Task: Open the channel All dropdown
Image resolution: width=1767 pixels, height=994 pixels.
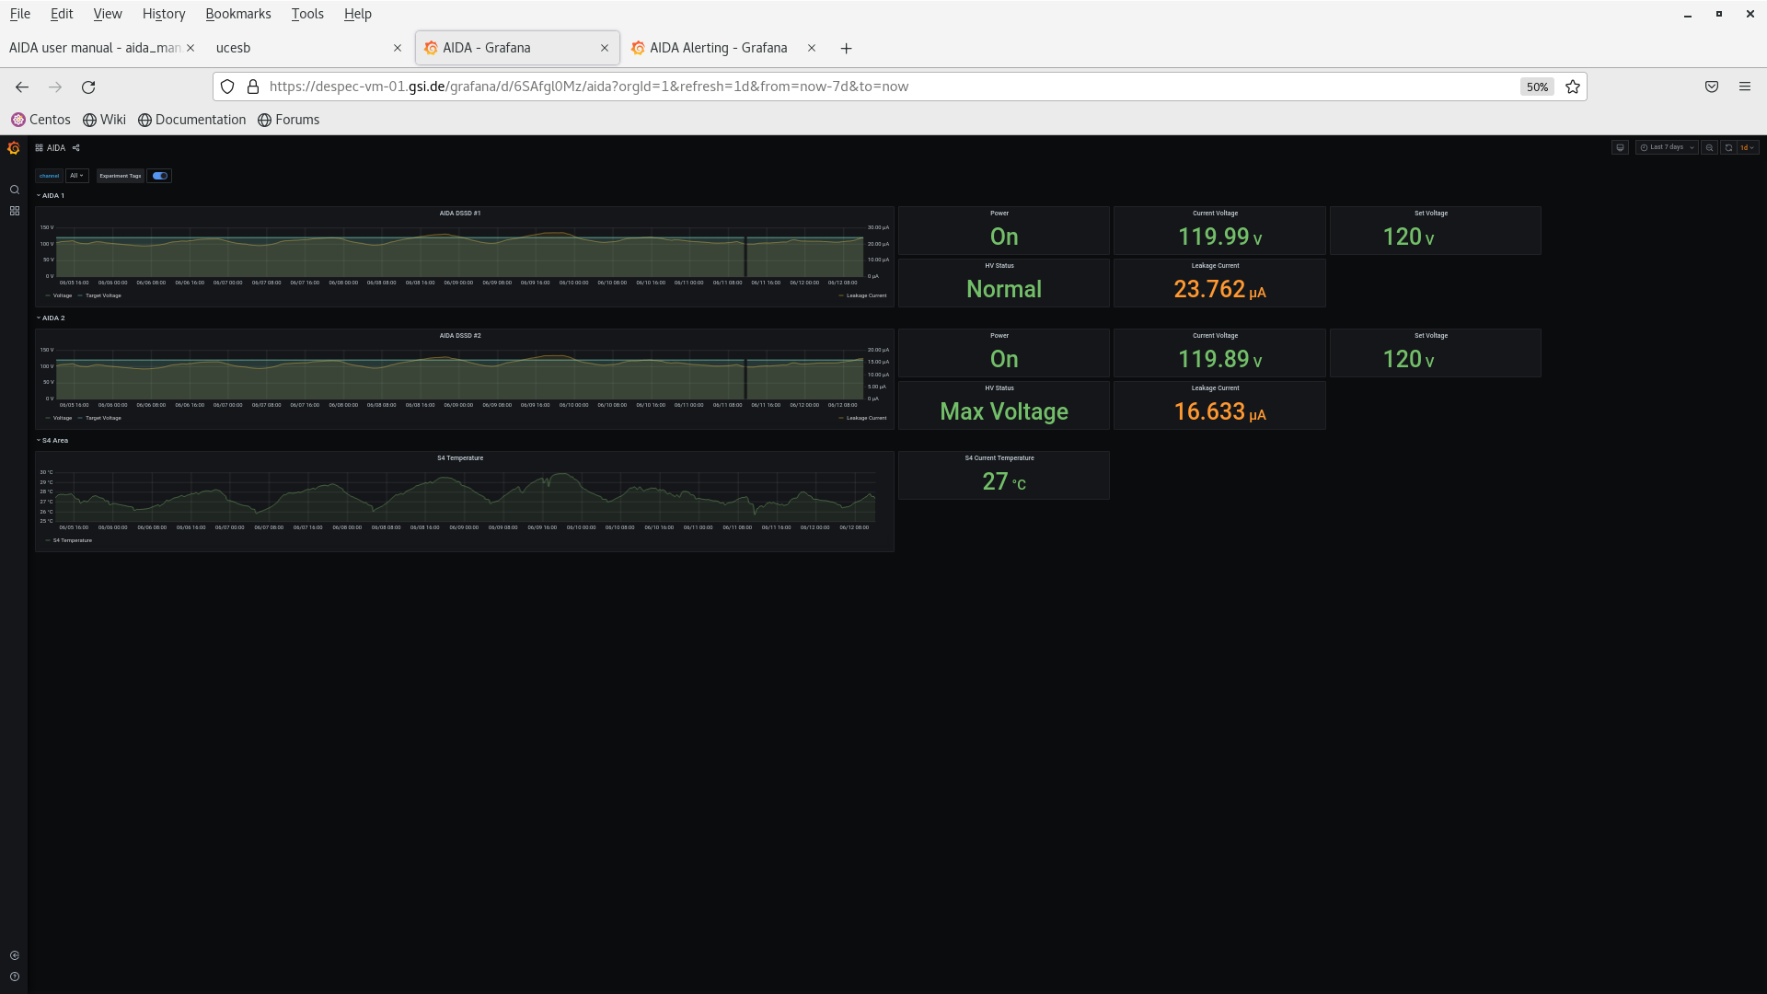Action: (x=76, y=176)
